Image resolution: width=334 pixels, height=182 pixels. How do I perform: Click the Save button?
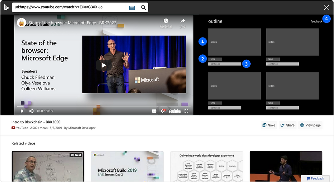pyautogui.click(x=269, y=125)
